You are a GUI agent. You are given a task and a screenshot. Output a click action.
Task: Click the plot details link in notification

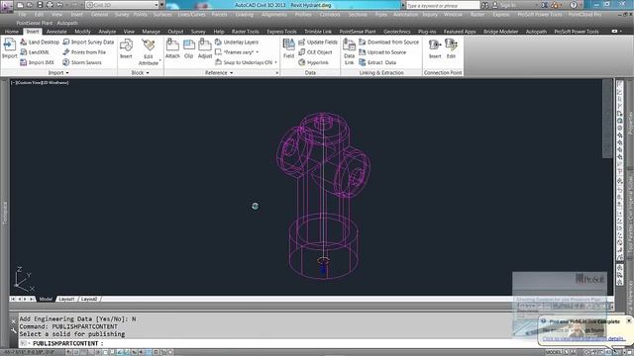point(583,338)
